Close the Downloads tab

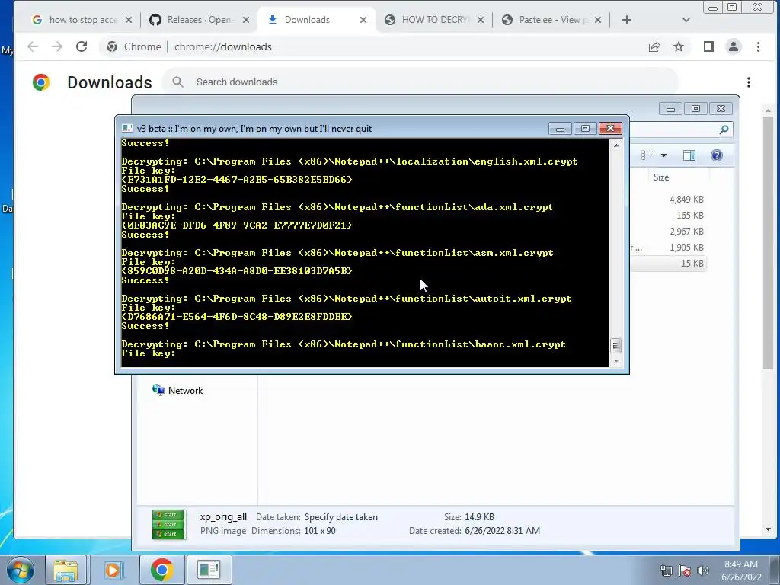(x=363, y=20)
